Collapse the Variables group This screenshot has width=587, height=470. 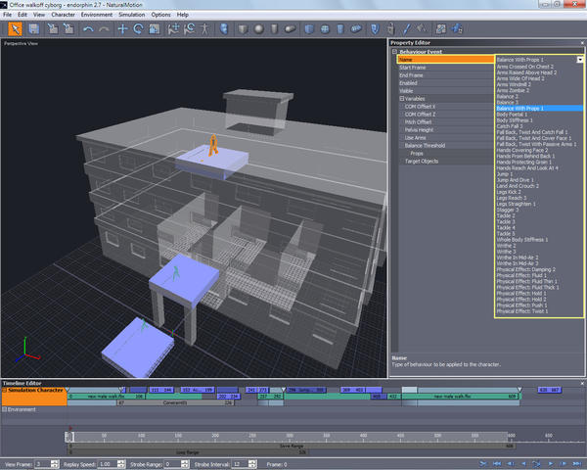tap(401, 99)
